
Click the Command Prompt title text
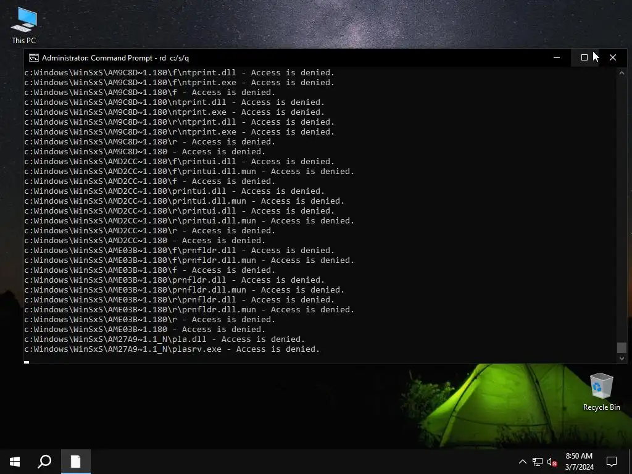[x=115, y=57]
